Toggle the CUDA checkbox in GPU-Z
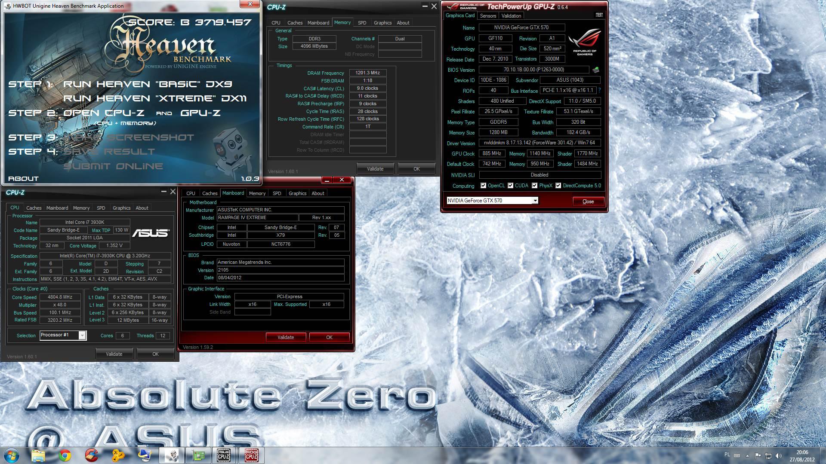826x464 pixels. tap(511, 186)
